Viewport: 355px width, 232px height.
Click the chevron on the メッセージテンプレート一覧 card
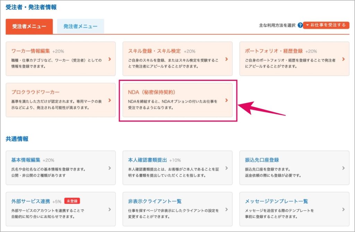pos(344,209)
